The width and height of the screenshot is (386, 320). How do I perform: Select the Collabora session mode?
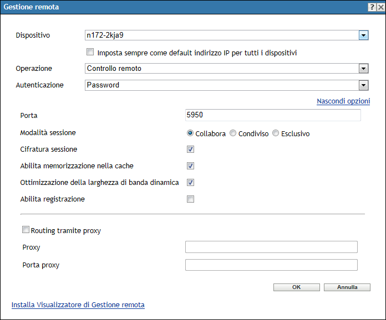(x=190, y=133)
